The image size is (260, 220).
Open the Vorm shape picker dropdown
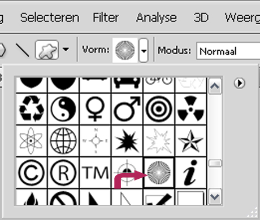pyautogui.click(x=144, y=50)
